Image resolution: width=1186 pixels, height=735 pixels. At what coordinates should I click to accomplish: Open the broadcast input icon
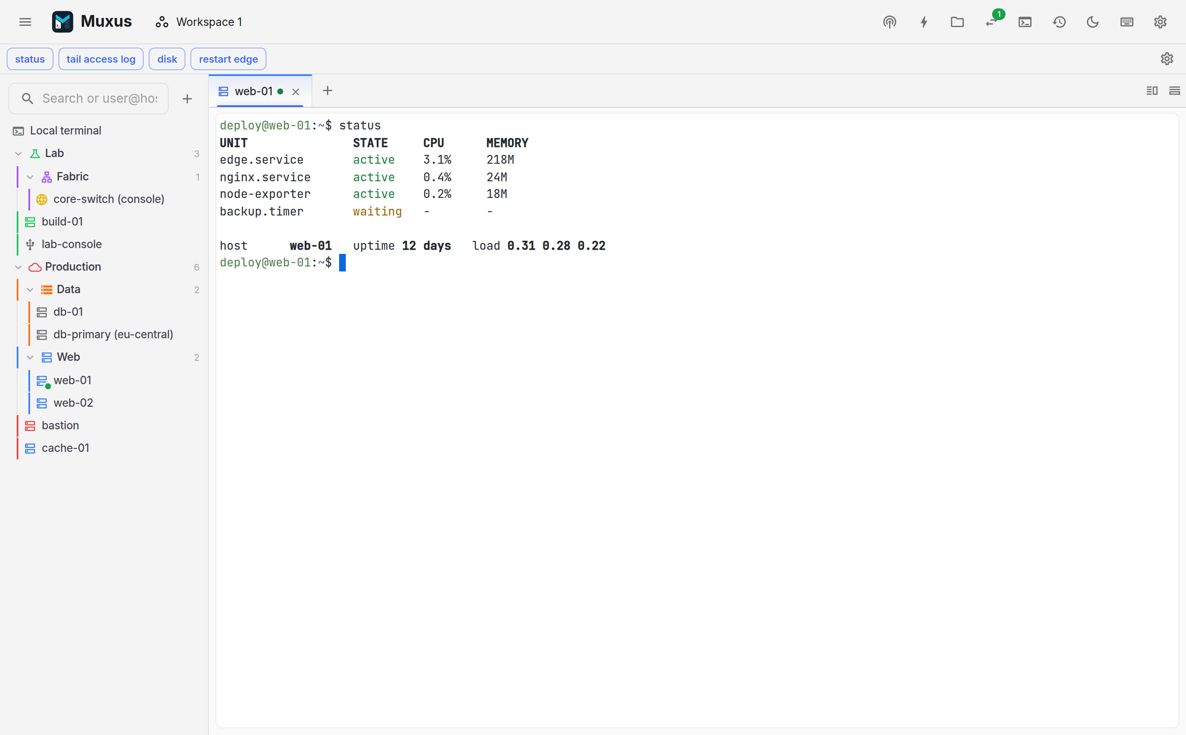[889, 22]
